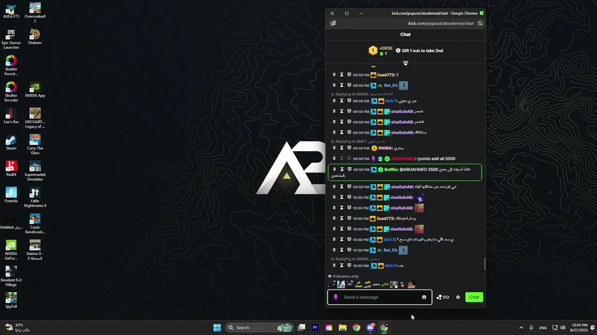Viewport: 597px width, 335px height.
Task: Open Premiere Pro from taskbar
Action: tap(315, 328)
